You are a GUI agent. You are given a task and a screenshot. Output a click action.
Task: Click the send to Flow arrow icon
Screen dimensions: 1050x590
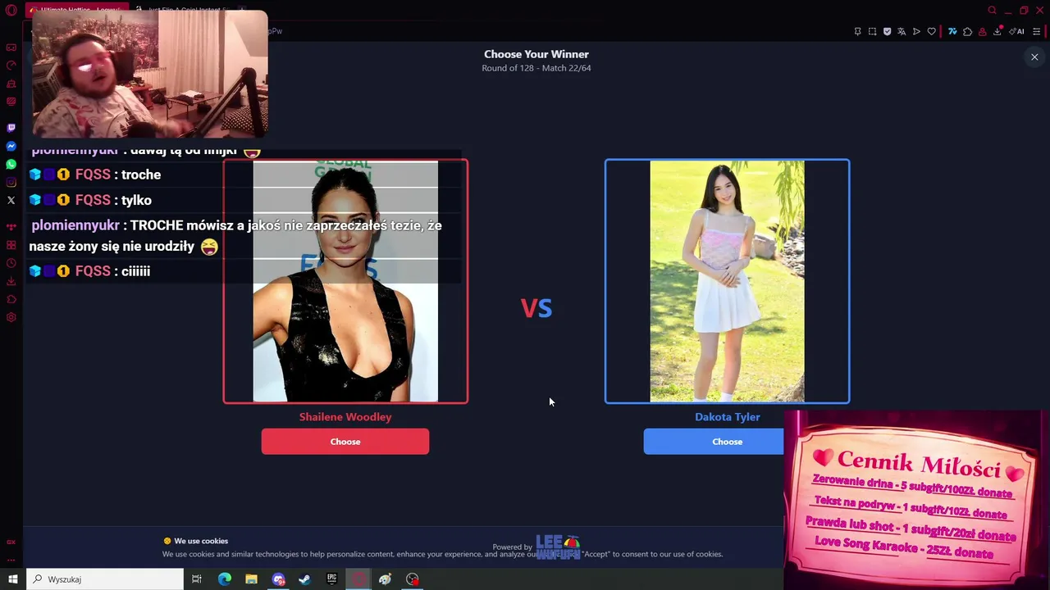(916, 31)
